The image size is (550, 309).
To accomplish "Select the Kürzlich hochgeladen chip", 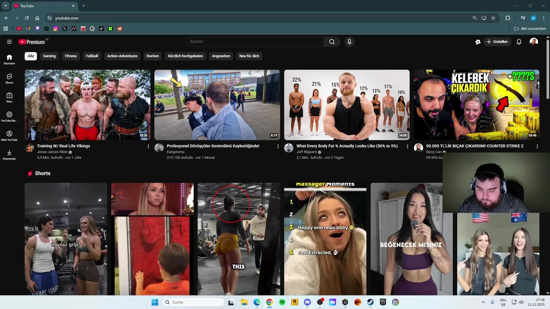I will [x=185, y=56].
